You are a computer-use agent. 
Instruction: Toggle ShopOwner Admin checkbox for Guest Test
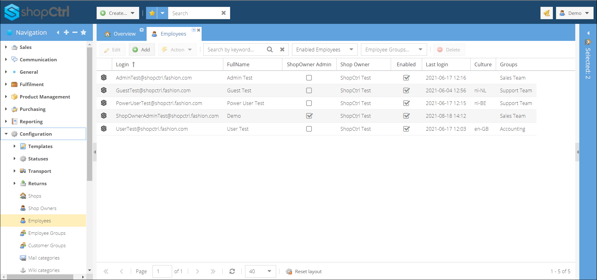(309, 90)
